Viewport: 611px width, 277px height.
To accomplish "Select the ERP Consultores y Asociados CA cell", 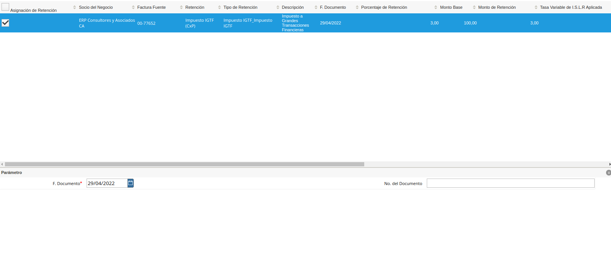I will pyautogui.click(x=107, y=23).
